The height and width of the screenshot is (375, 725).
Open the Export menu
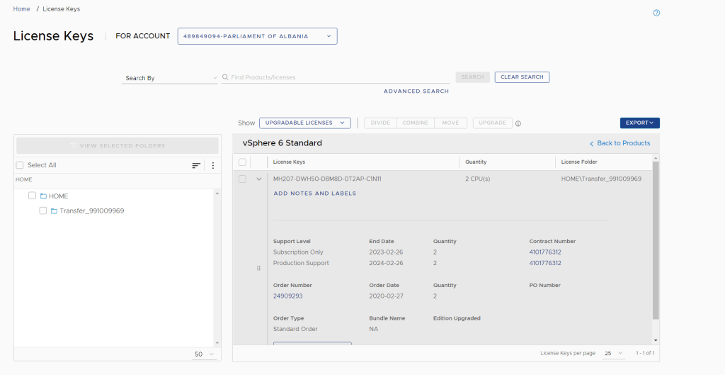point(639,123)
